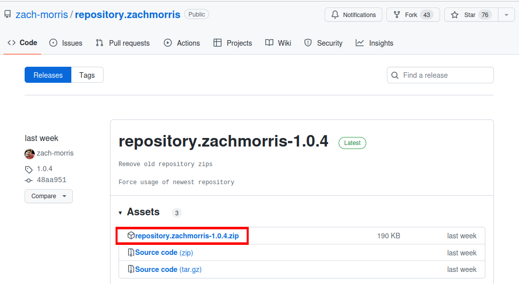Click the star count 76
Image resolution: width=519 pixels, height=284 pixels.
[485, 15]
